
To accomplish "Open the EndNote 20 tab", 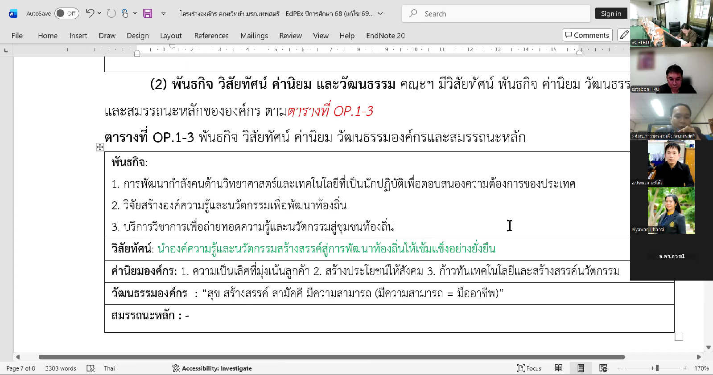I will [385, 36].
